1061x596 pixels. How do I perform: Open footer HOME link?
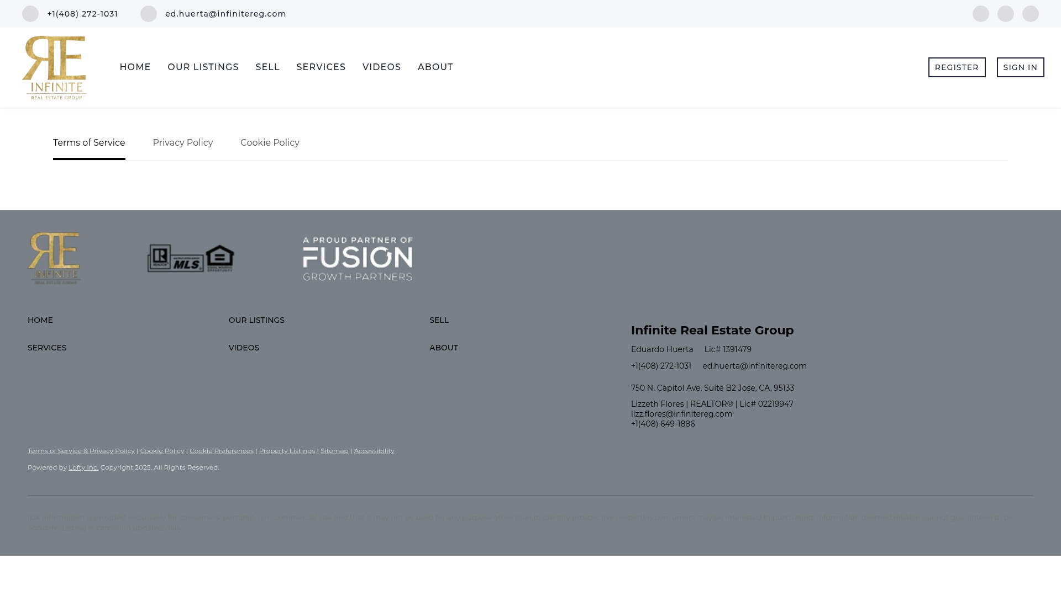click(x=40, y=320)
